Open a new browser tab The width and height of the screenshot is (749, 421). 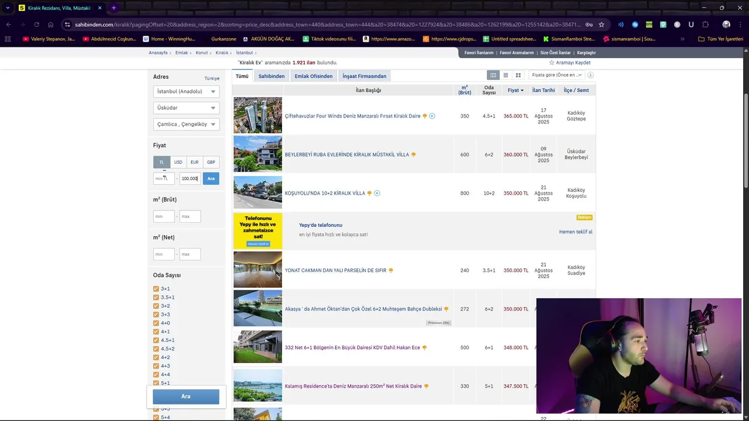(114, 8)
